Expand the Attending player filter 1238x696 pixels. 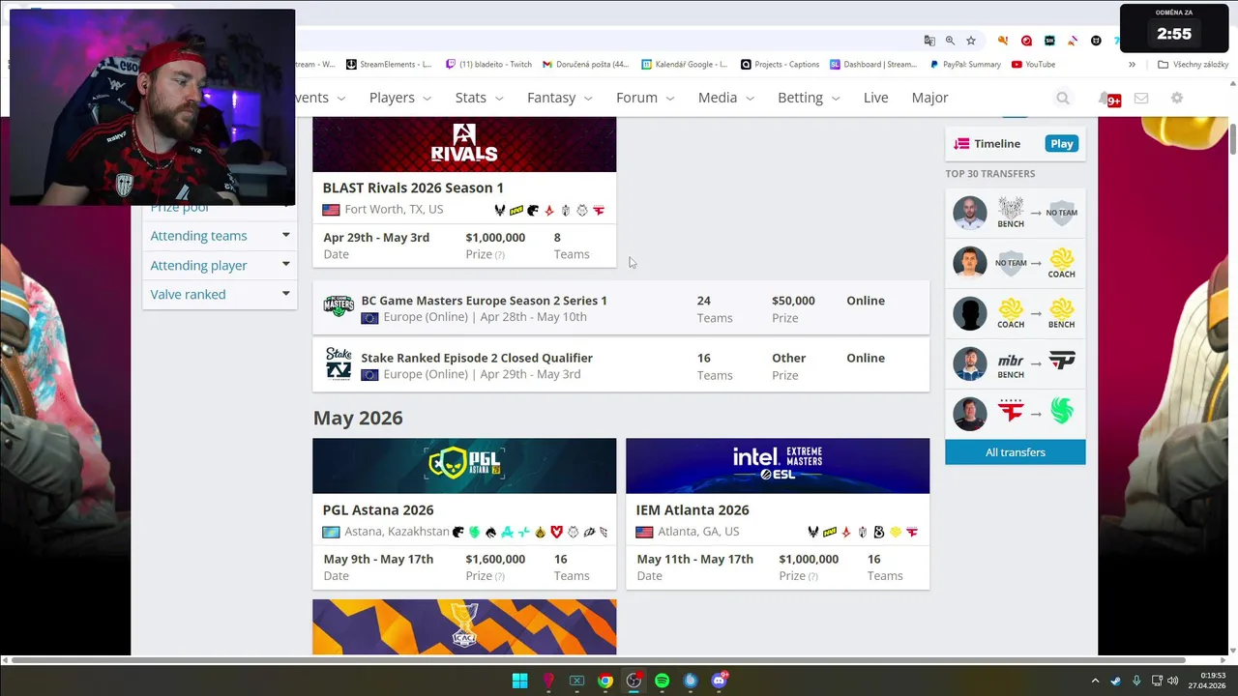tap(220, 265)
